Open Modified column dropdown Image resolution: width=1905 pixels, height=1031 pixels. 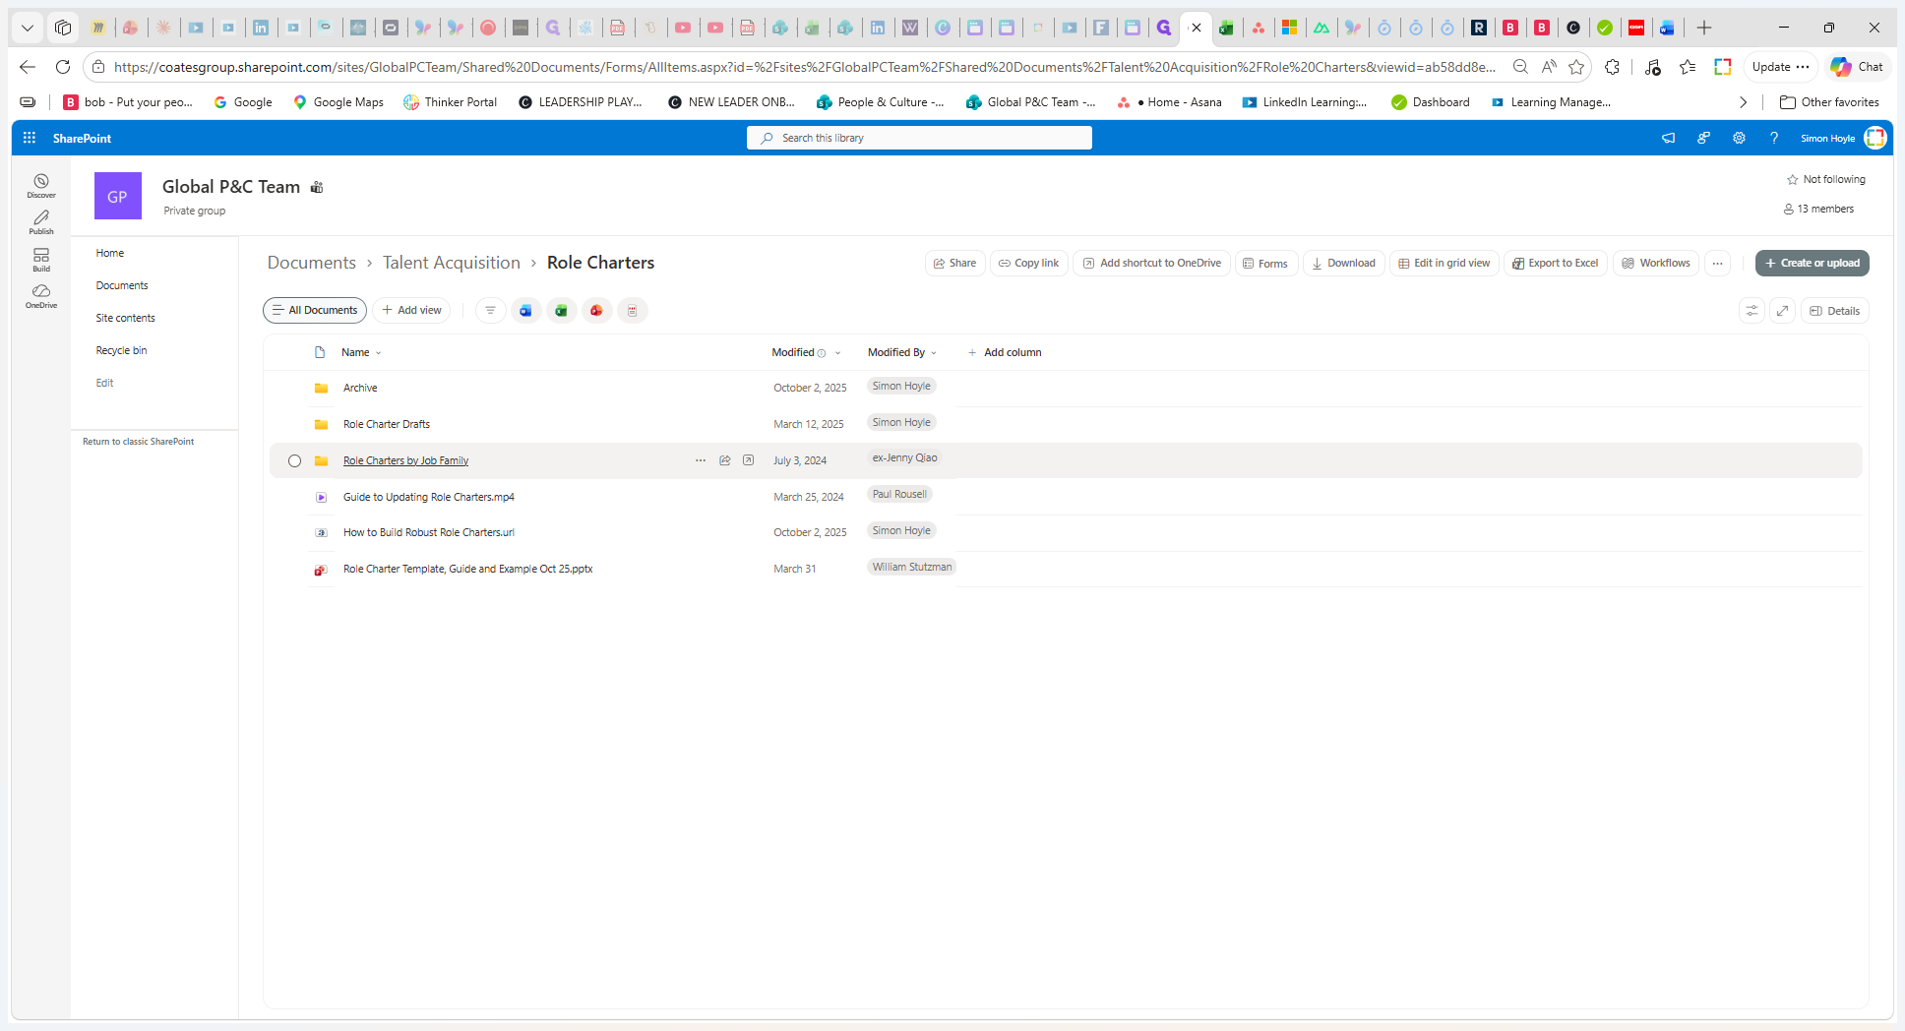pyautogui.click(x=806, y=352)
